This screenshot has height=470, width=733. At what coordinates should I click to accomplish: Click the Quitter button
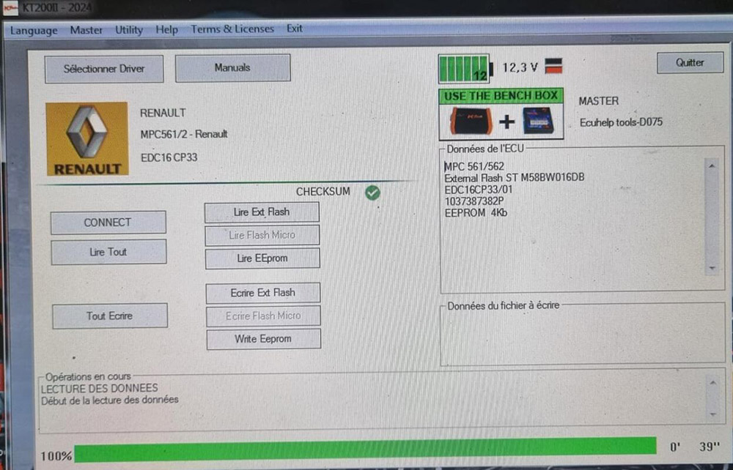coord(690,62)
